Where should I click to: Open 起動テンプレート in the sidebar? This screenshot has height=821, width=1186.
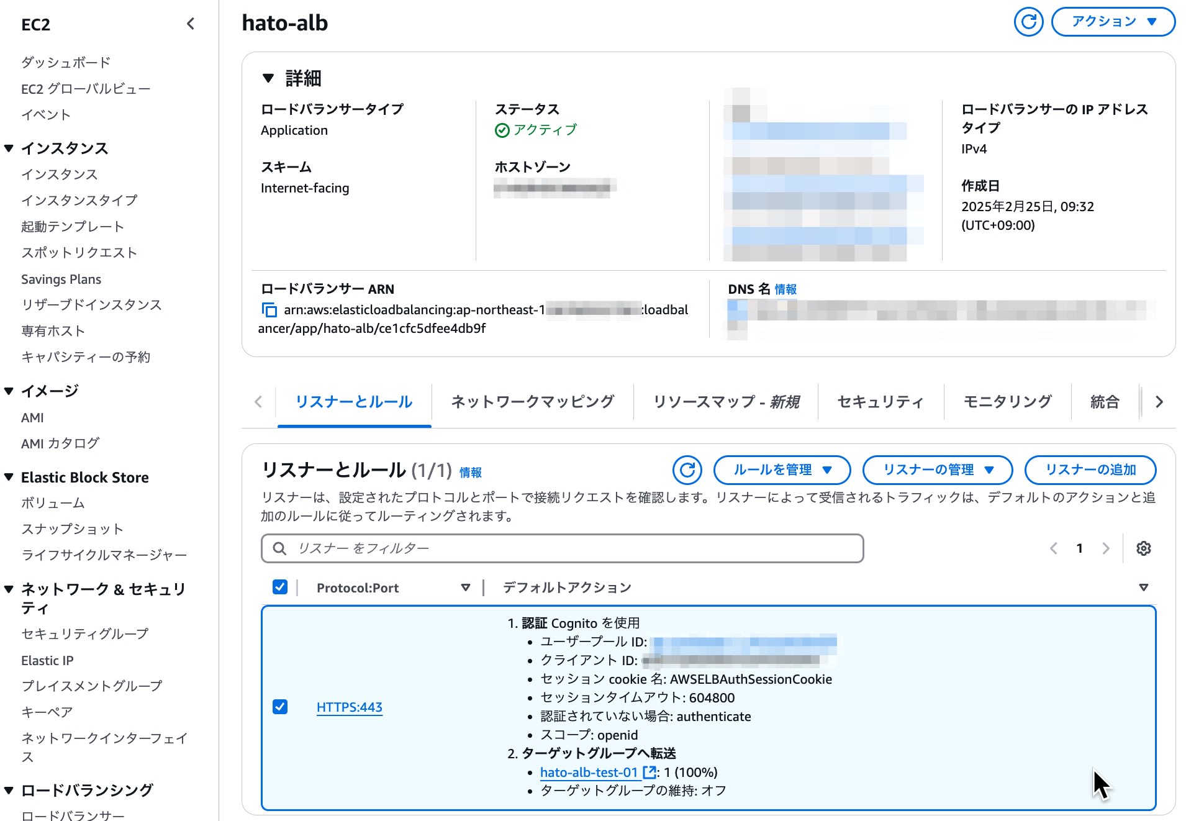point(73,227)
